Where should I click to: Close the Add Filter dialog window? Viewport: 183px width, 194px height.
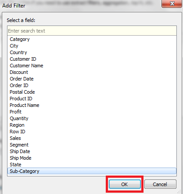[172, 4]
